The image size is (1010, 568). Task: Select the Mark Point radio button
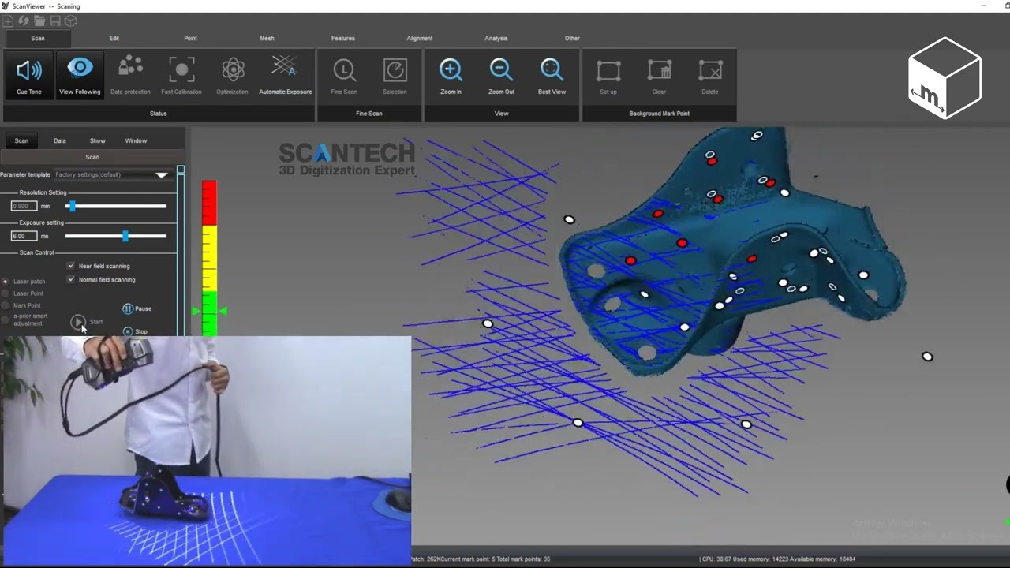6,305
